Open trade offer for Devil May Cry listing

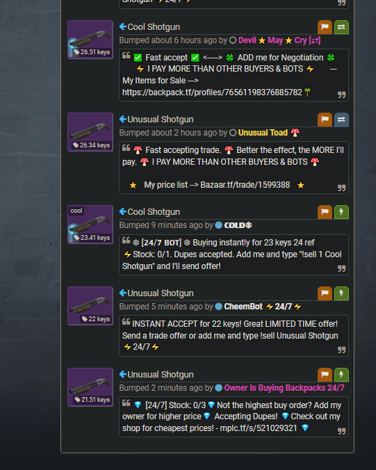(x=341, y=27)
